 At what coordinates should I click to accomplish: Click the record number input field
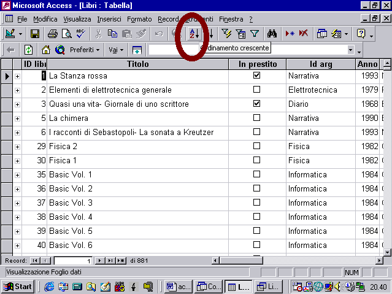pos(73,261)
